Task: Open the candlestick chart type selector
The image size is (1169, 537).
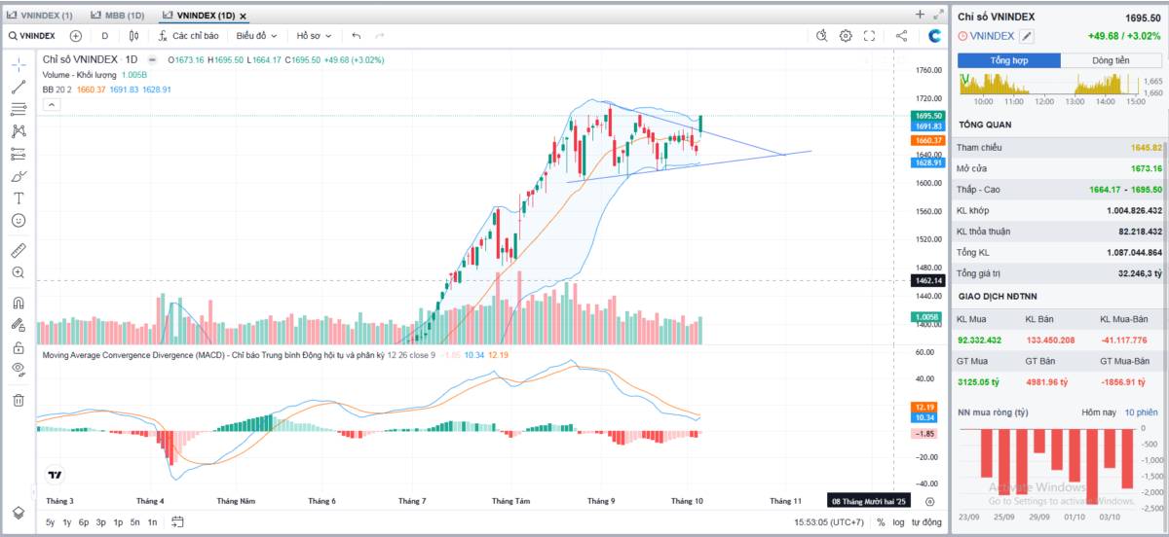Action: tap(134, 36)
